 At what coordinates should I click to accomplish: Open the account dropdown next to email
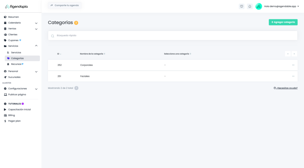pos(298,6)
